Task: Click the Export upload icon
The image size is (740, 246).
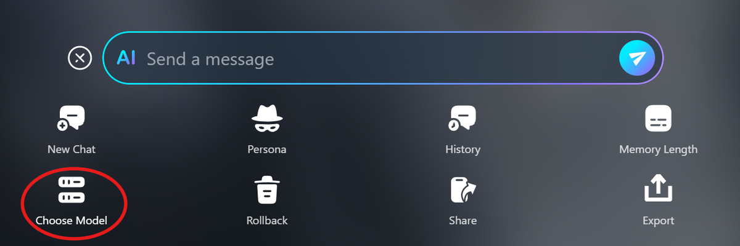Action: pos(658,189)
